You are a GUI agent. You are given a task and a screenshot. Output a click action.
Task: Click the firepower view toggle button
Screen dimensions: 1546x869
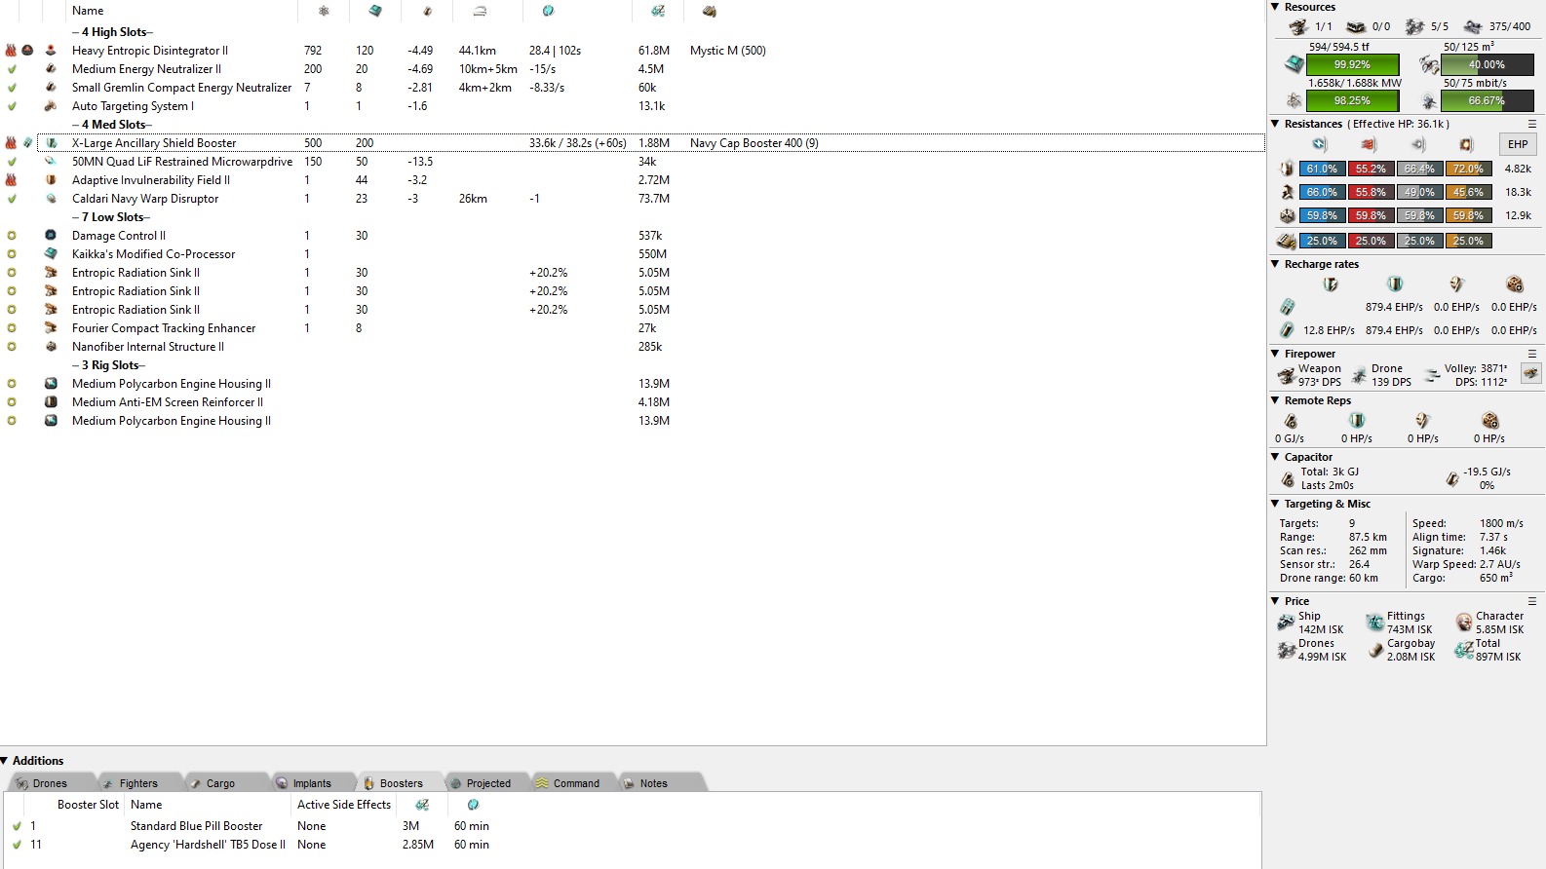[x=1530, y=374]
